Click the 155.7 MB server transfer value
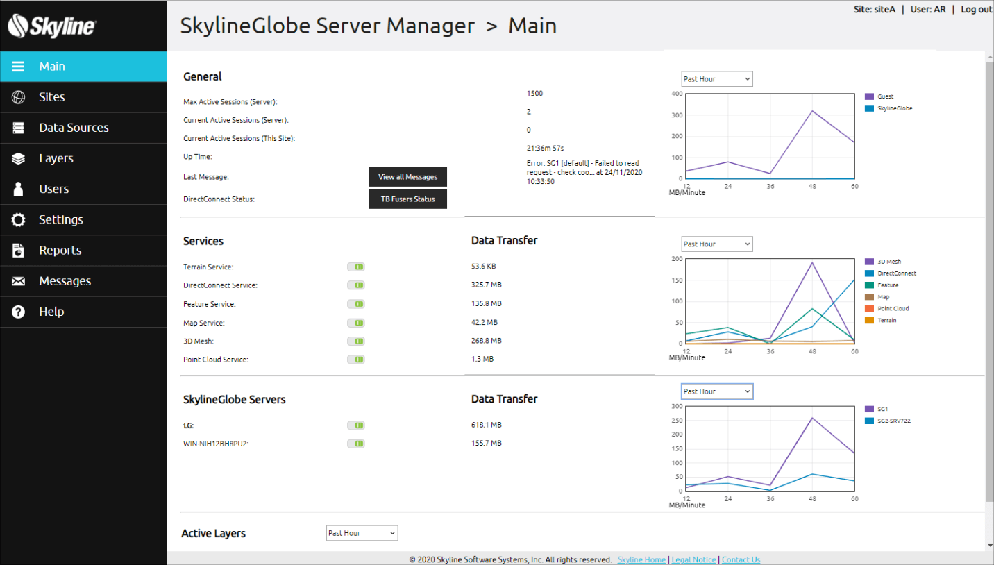The image size is (994, 565). tap(487, 443)
